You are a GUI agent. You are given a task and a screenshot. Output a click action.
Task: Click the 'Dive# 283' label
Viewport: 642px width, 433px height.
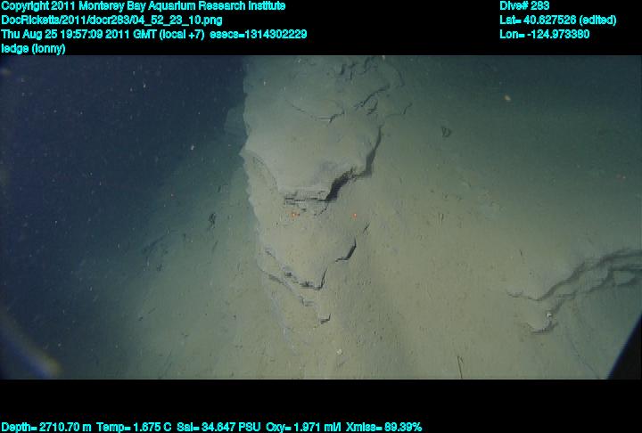(x=524, y=6)
